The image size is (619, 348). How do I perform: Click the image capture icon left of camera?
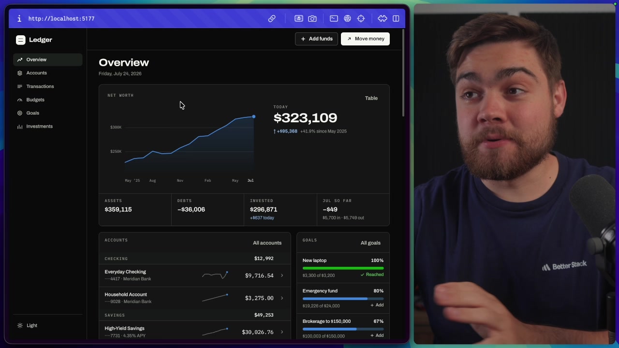coord(299,18)
